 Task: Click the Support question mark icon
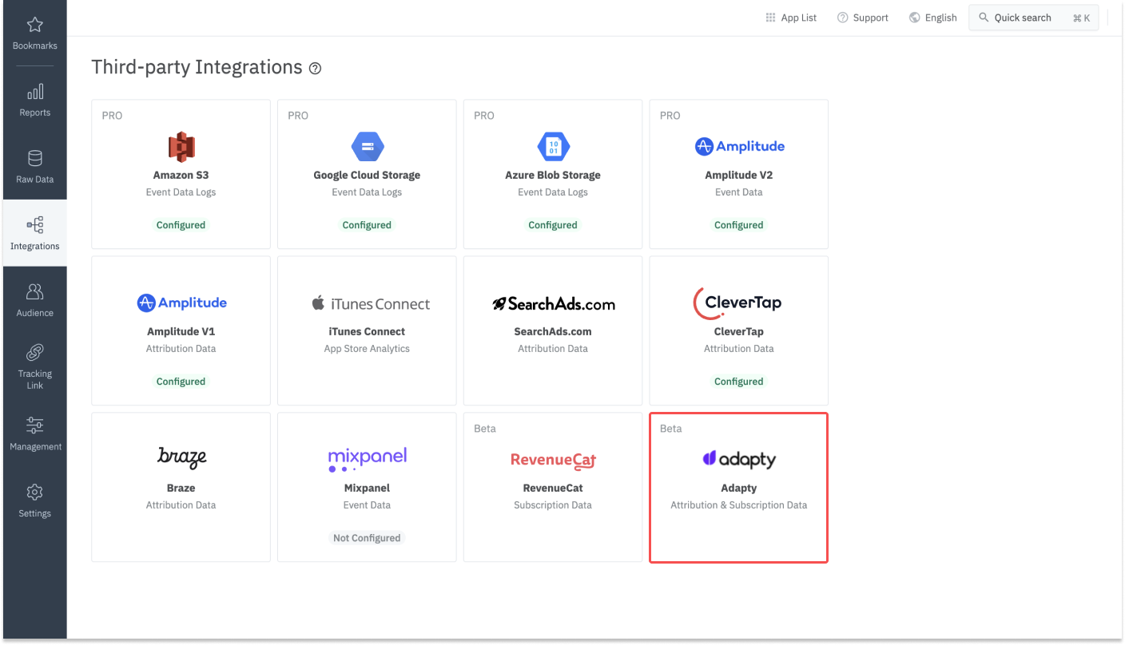[842, 18]
